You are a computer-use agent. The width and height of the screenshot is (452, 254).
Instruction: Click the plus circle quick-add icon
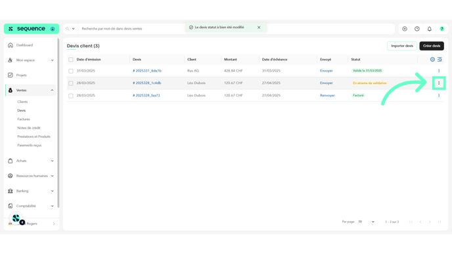(405, 29)
